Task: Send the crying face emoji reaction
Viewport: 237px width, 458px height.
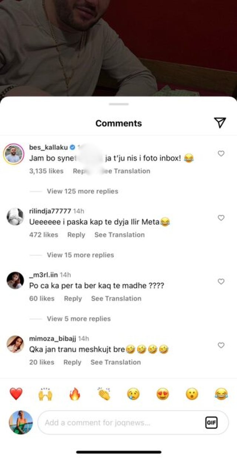Action: coord(133,394)
